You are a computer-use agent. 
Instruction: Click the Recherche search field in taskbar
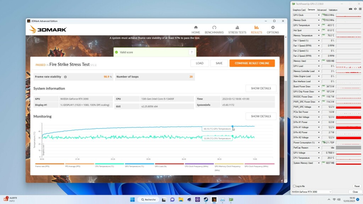point(148,199)
